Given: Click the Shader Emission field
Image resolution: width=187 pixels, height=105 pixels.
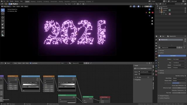Looking at the screenshot, I should pyautogui.click(x=179, y=67).
